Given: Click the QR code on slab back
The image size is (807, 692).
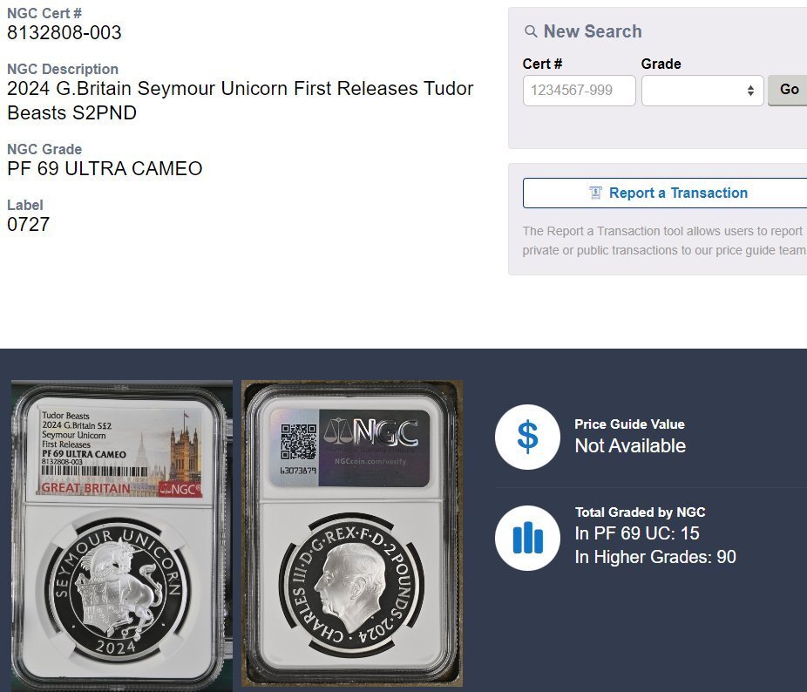Looking at the screenshot, I should click(x=299, y=442).
